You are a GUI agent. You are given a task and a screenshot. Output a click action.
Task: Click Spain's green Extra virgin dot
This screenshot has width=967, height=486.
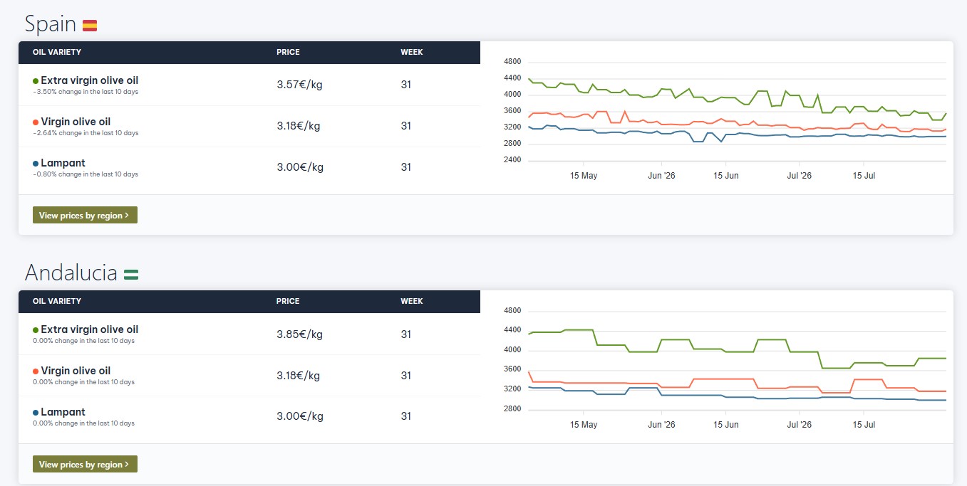click(x=36, y=81)
